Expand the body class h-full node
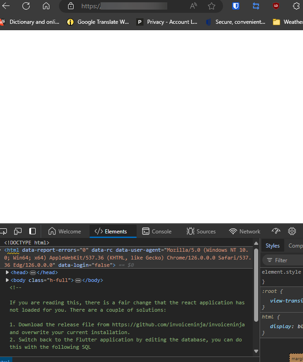 pos(7,280)
